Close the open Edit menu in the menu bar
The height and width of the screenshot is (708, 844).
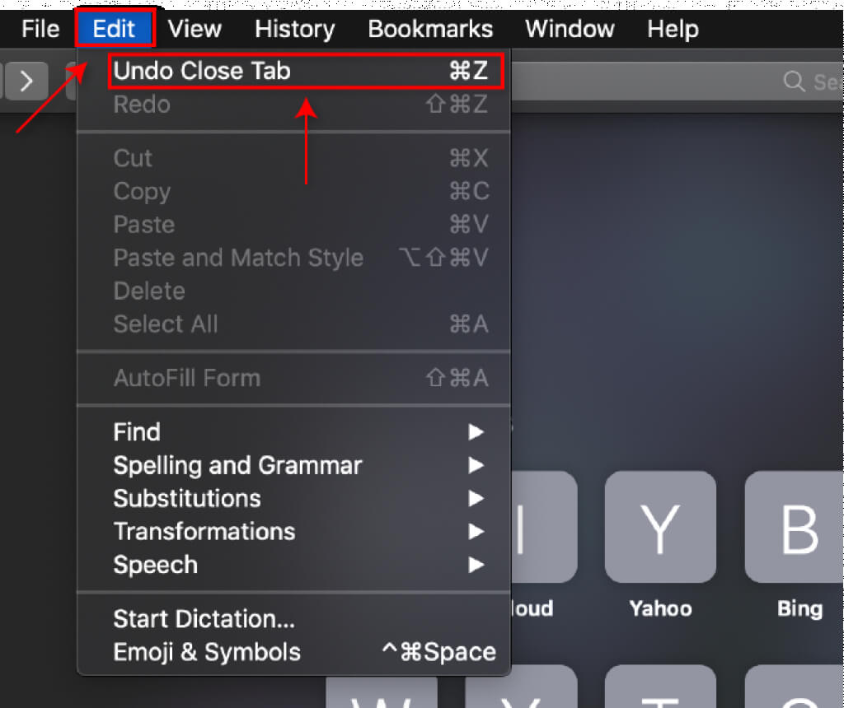click(114, 30)
